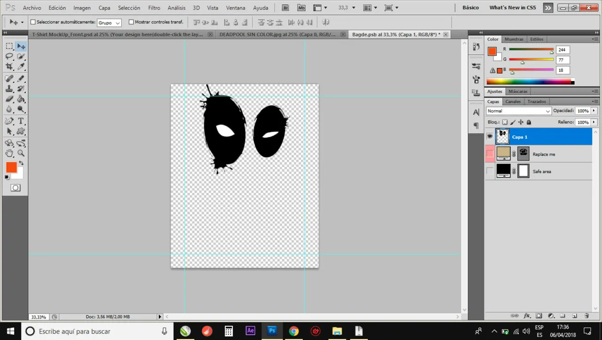Create a new layer group
The width and height of the screenshot is (602, 340).
[x=562, y=316]
